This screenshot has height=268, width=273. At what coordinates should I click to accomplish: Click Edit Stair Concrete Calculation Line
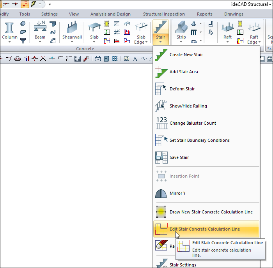(x=204, y=229)
